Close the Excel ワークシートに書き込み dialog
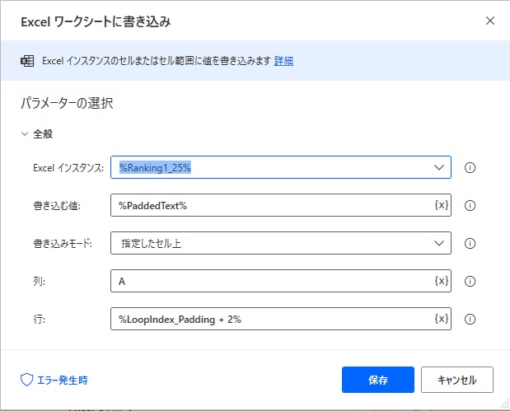Screen dimensions: 510x411 click(x=490, y=21)
